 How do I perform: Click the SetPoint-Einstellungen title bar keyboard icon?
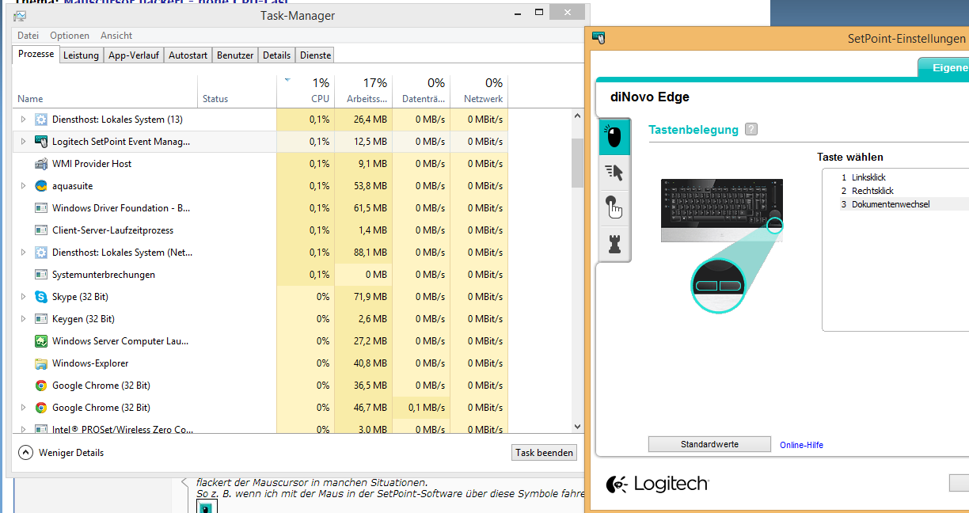point(599,38)
